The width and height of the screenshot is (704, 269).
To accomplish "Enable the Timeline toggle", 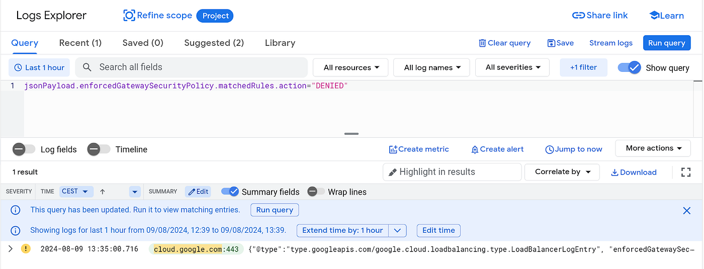I will (x=99, y=149).
